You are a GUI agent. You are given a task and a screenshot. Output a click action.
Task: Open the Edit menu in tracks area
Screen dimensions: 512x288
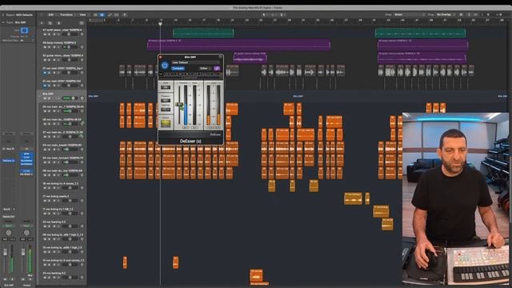pyautogui.click(x=50, y=14)
